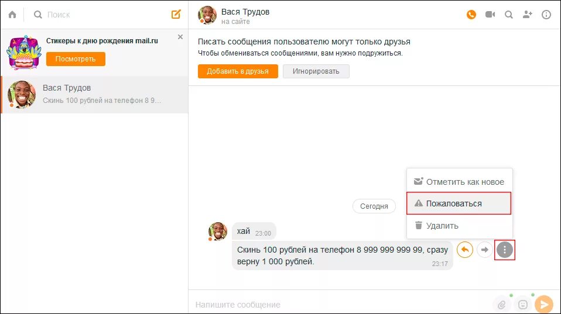Forward the message with right arrow
The image size is (561, 314).
click(x=485, y=250)
